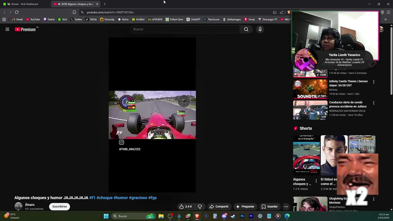393x221 pixels.
Task: Open Brave browser in taskbar
Action: (x=197, y=216)
